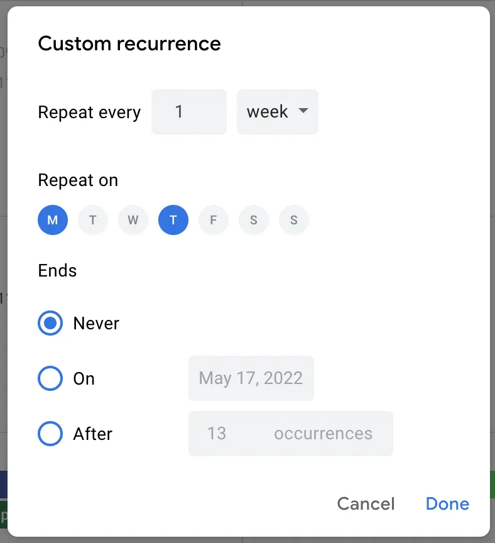Toggle the first Saturday repeat circle
The width and height of the screenshot is (495, 543).
[x=254, y=220]
